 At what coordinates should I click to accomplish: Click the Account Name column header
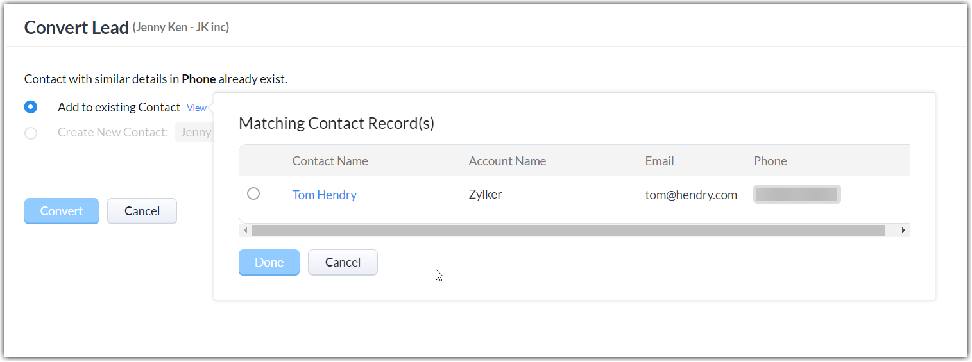coord(507,161)
